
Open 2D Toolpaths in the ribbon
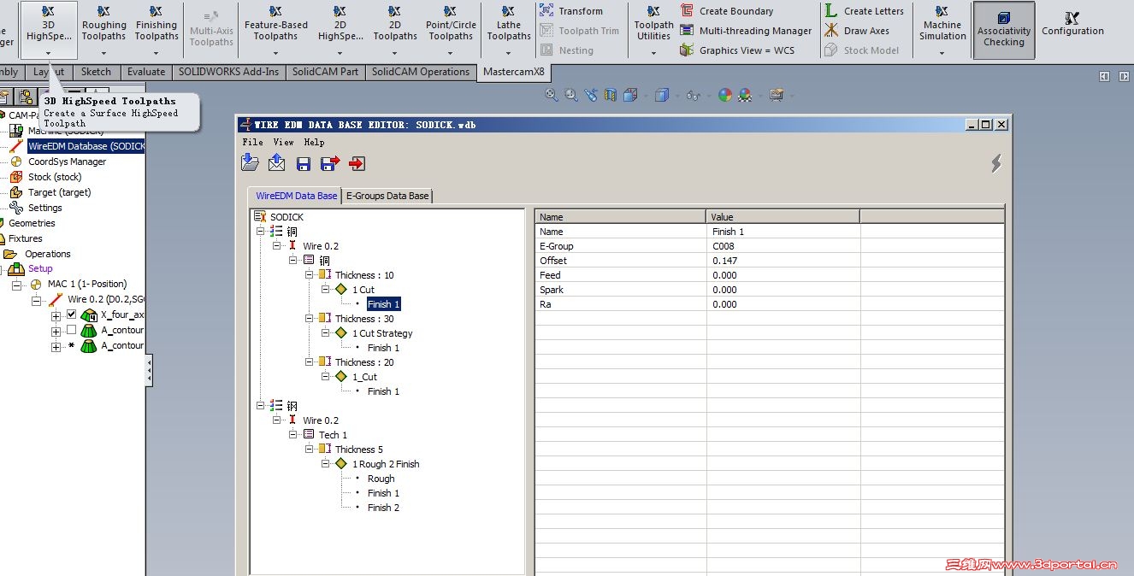click(395, 30)
